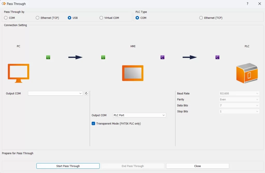
Task: Open the PC Output COM dropdown
Action: [x=55, y=93]
